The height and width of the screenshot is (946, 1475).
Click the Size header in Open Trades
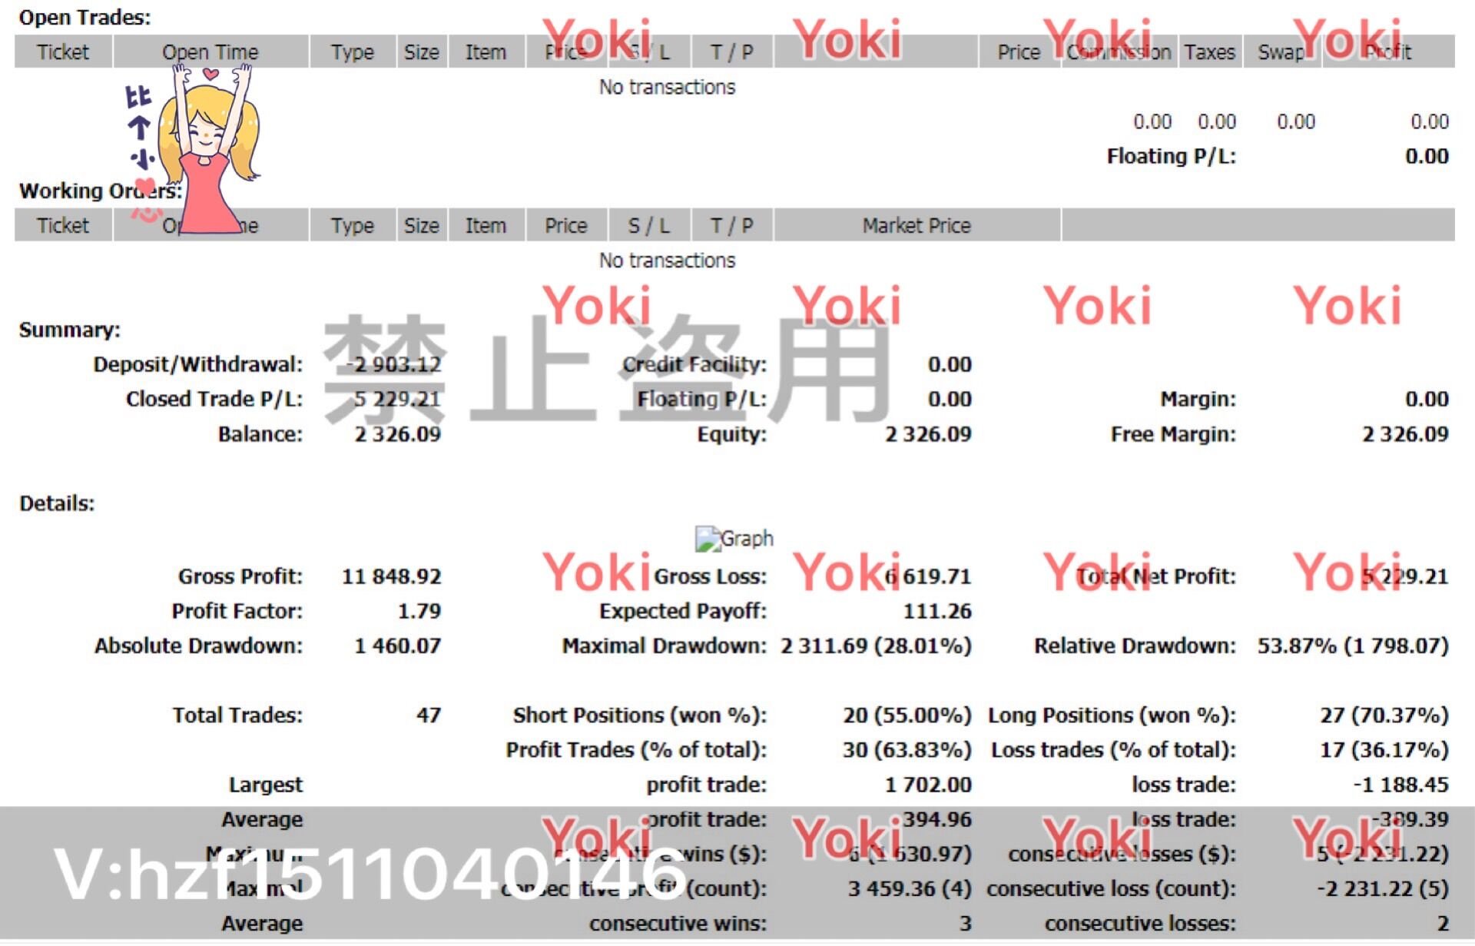click(x=421, y=52)
